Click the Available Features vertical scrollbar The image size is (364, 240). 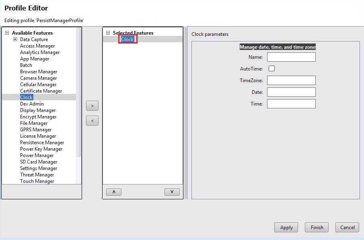(79, 93)
